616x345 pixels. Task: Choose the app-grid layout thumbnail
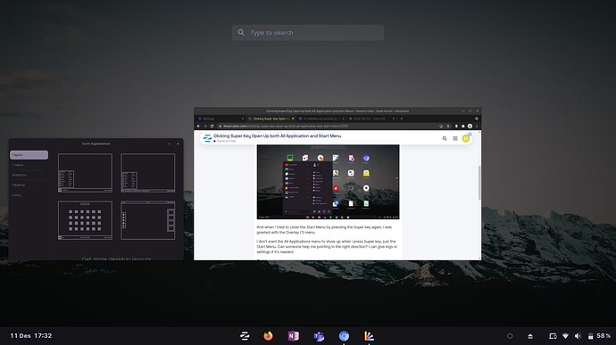pos(85,220)
